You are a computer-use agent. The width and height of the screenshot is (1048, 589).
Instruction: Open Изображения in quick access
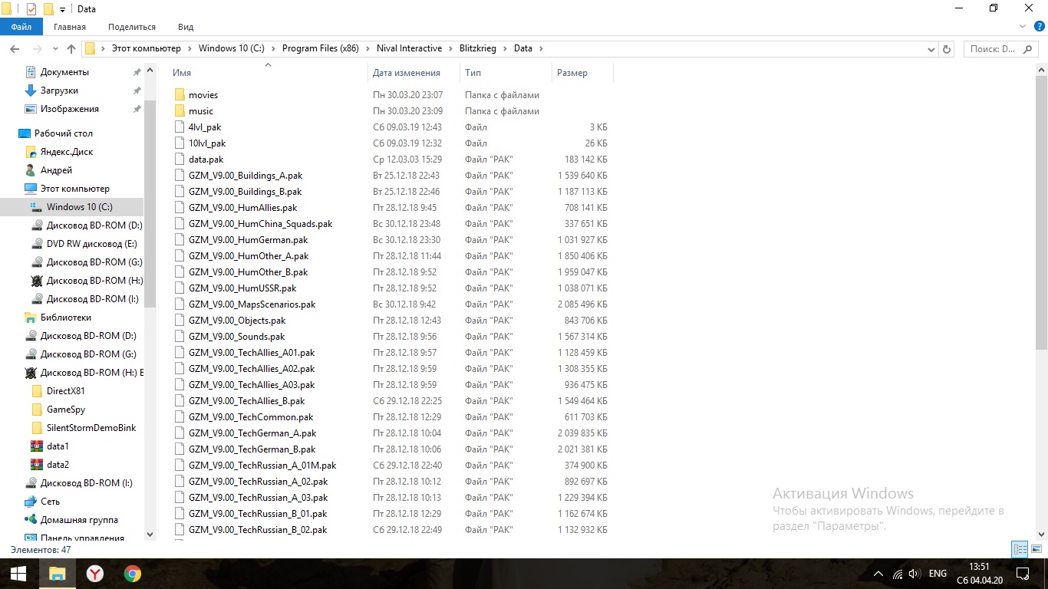62,109
